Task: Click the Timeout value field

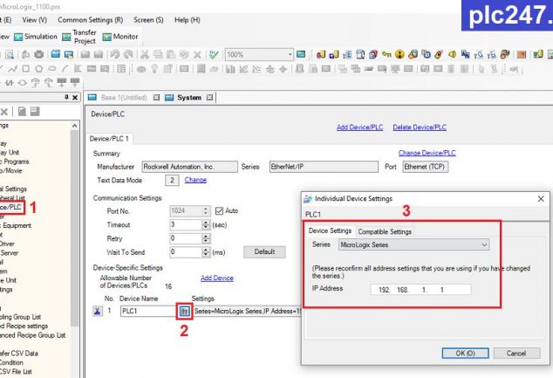Action: (x=186, y=225)
